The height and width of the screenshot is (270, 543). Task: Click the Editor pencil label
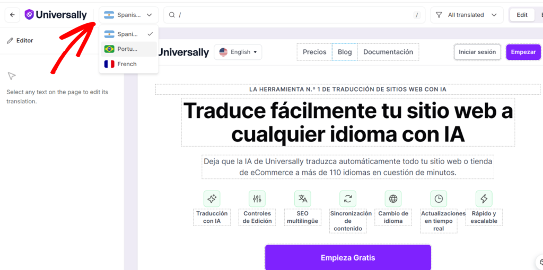(x=20, y=40)
